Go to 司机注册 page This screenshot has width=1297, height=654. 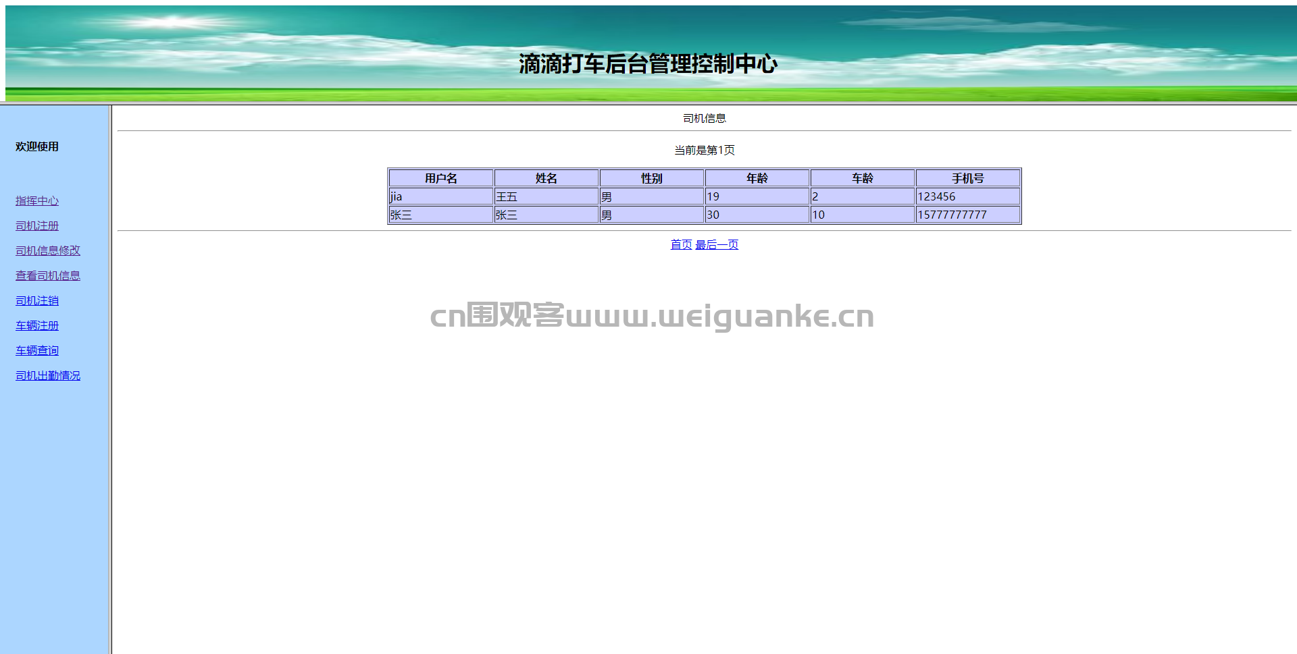(x=37, y=226)
